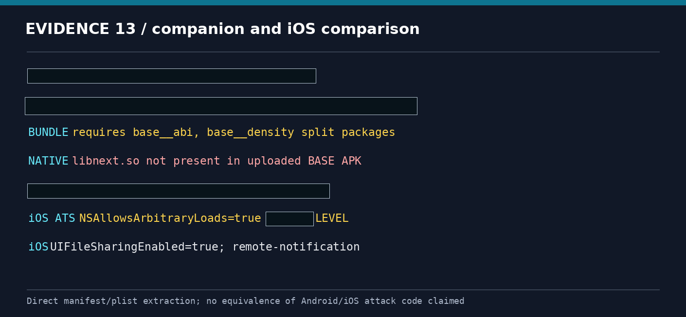Viewport: 686px width, 317px height.
Task: Click the NATIVE label
Action: (48, 161)
